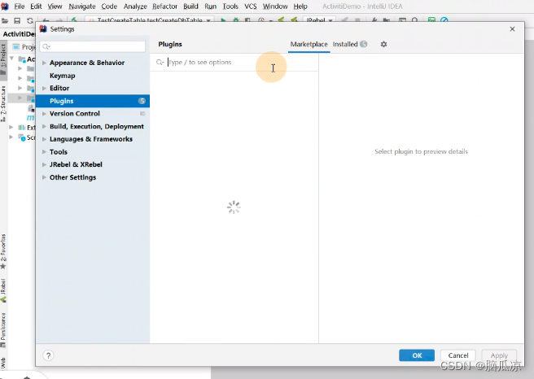Select the Editor settings label
The width and height of the screenshot is (534, 379).
click(59, 89)
